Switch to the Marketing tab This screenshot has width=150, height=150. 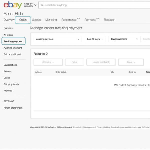[51, 20]
